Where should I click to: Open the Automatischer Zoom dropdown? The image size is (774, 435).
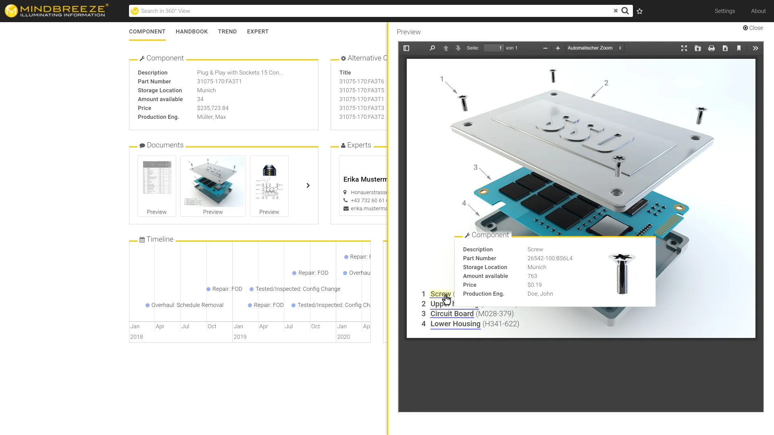click(x=594, y=48)
